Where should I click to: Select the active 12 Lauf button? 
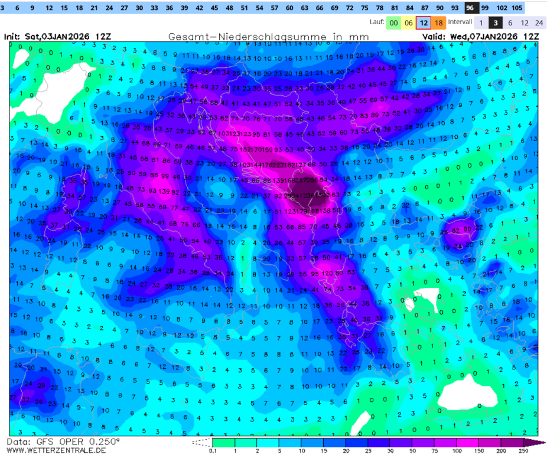pos(424,23)
